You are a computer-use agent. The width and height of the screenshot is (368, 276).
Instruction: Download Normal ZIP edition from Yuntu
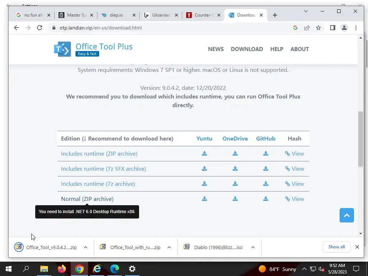pyautogui.click(x=204, y=199)
